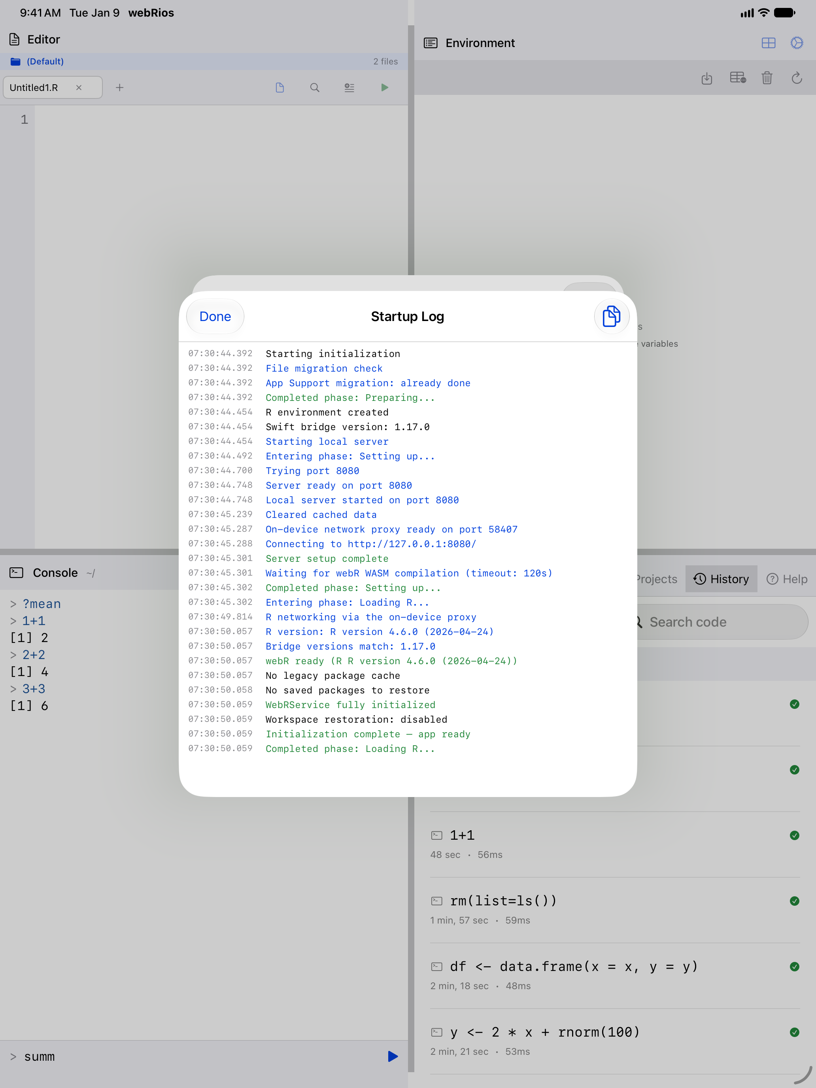Click the 2 files label
The height and width of the screenshot is (1088, 816).
point(385,62)
